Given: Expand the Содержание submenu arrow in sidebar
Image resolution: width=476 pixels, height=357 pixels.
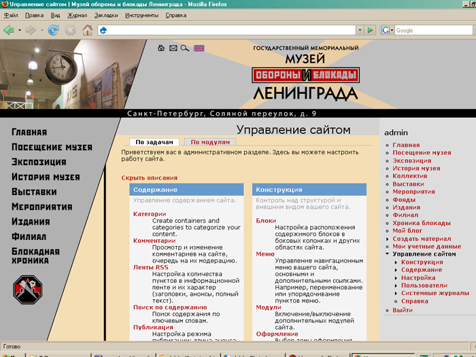Looking at the screenshot, I should pos(396,270).
